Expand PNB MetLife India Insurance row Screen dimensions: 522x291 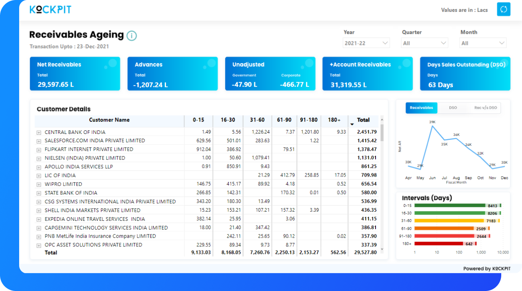pyautogui.click(x=39, y=237)
